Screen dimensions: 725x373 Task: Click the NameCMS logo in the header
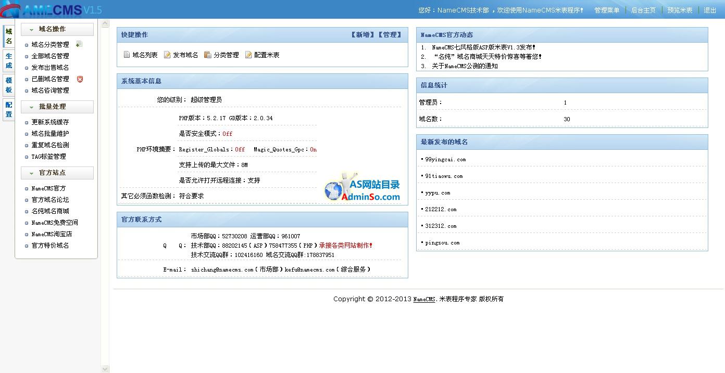pos(51,9)
